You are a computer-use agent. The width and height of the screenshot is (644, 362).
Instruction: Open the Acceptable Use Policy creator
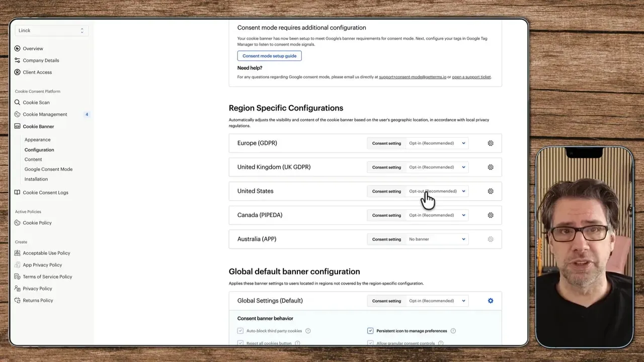(x=47, y=253)
